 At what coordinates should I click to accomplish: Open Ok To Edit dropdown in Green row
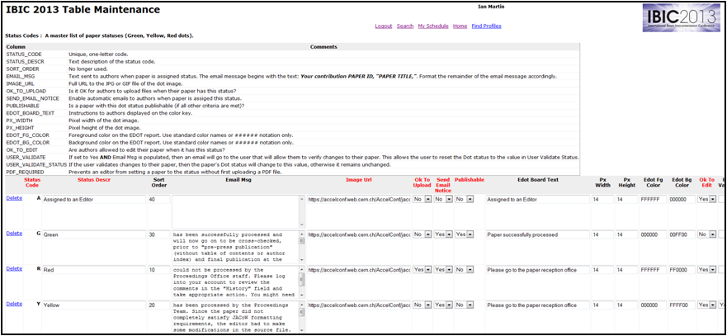[x=706, y=234]
